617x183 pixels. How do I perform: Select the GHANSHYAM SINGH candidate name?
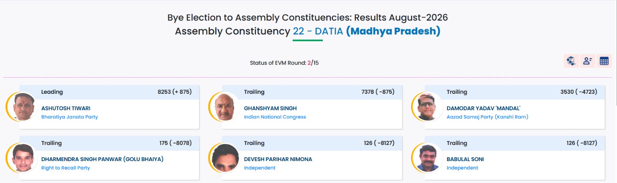pyautogui.click(x=270, y=108)
